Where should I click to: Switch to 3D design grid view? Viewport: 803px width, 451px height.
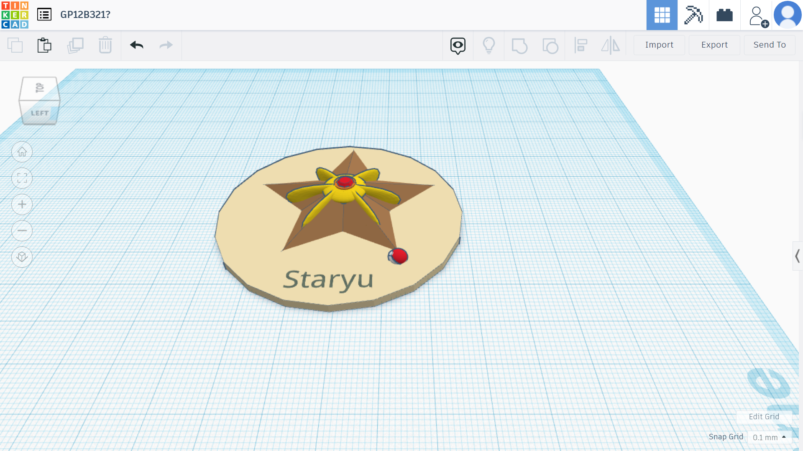[x=662, y=15]
